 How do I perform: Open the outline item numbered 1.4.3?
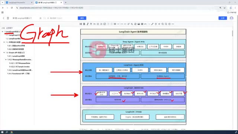(x=20, y=70)
